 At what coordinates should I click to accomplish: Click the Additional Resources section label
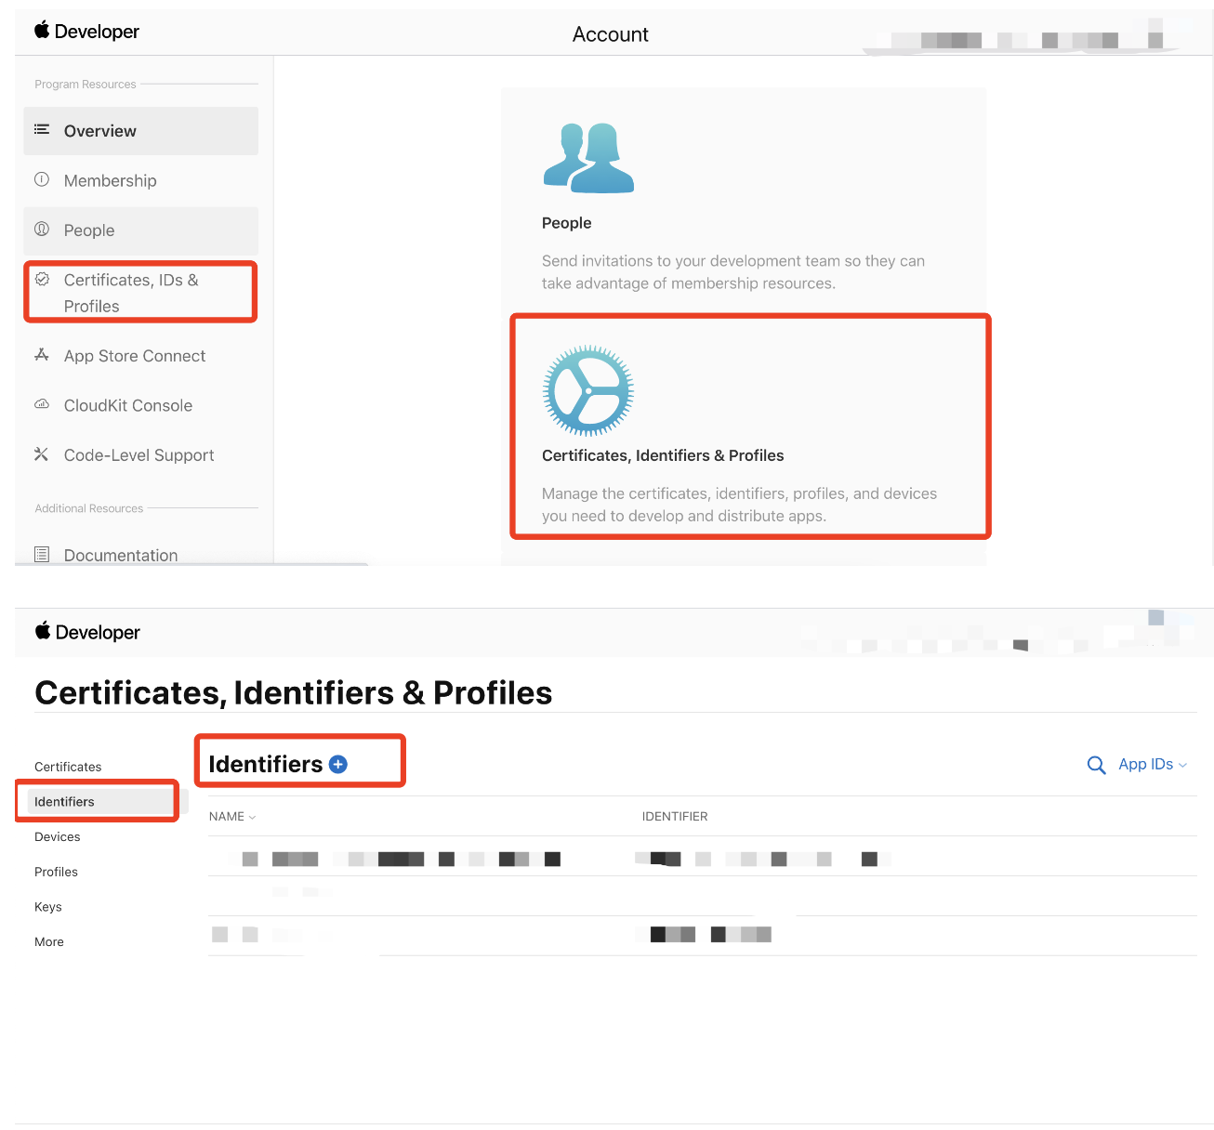point(89,509)
